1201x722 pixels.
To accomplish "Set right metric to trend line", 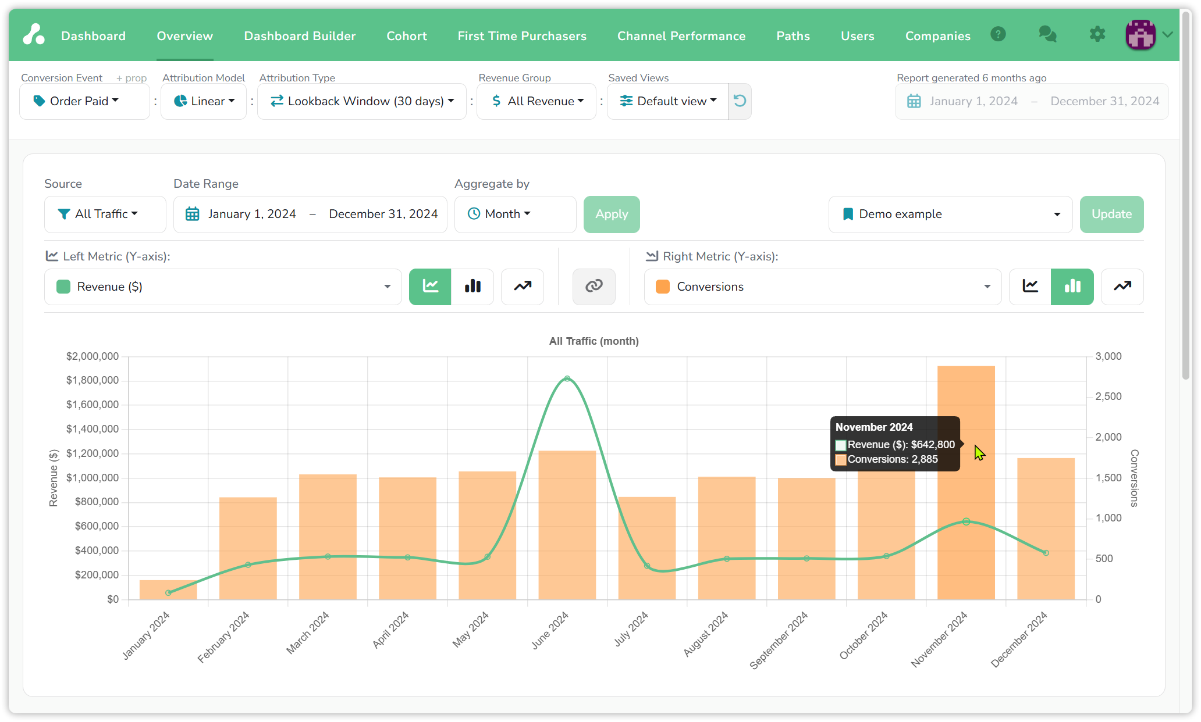I will tap(1122, 286).
